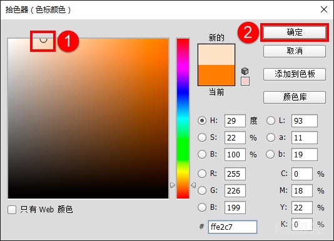Click the brightness field showing 100
This screenshot has width=334, height=241.
click(x=235, y=154)
